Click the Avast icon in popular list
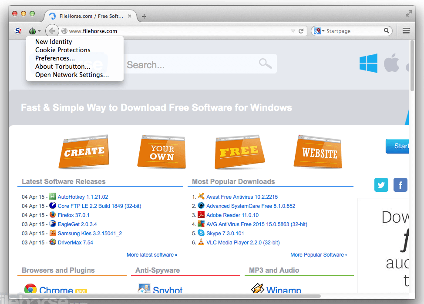The height and width of the screenshot is (304, 424). tap(201, 196)
